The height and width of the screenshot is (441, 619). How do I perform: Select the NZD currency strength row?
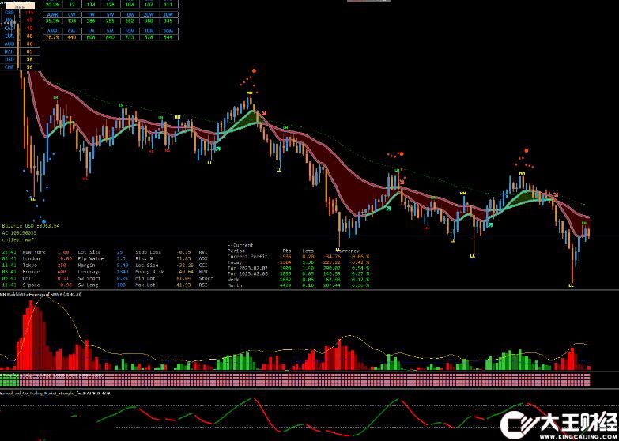point(20,51)
